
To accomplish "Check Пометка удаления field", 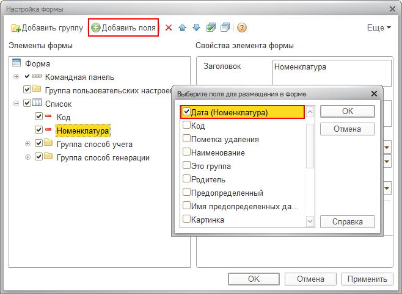I will point(186,138).
